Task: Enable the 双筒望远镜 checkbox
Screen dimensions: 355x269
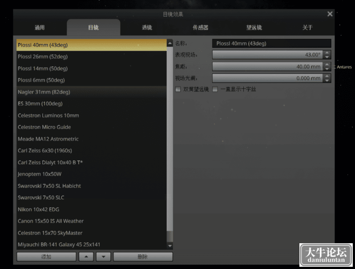Action: point(178,89)
